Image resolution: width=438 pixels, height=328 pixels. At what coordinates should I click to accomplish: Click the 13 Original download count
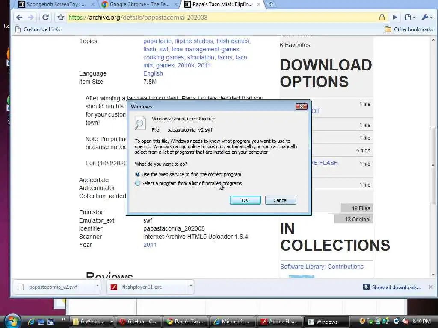coord(357,219)
